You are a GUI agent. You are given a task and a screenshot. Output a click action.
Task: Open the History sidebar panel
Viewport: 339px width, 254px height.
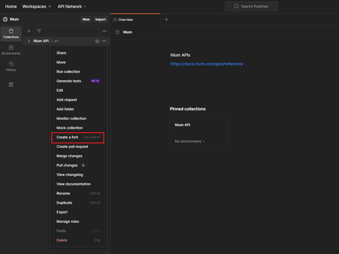pos(11,66)
